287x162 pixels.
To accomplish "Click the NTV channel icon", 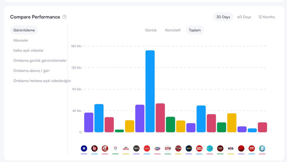I will (x=189, y=148).
